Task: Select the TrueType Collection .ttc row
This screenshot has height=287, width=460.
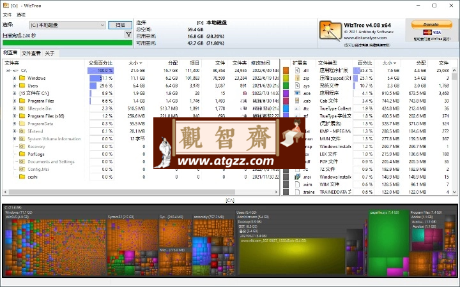Action: click(370, 108)
